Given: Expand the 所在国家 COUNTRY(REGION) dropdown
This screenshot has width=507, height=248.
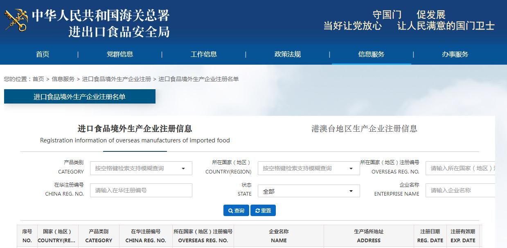Looking at the screenshot, I should 309,168.
